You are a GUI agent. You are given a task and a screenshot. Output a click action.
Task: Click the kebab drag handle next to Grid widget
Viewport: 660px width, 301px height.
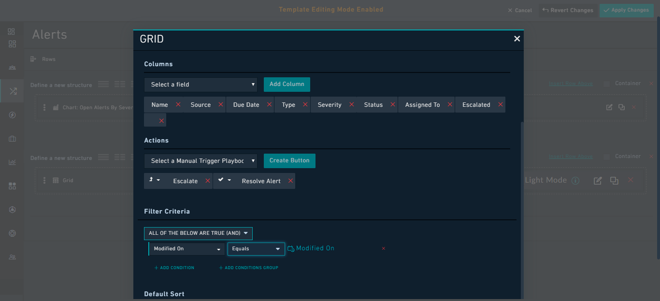click(x=45, y=180)
